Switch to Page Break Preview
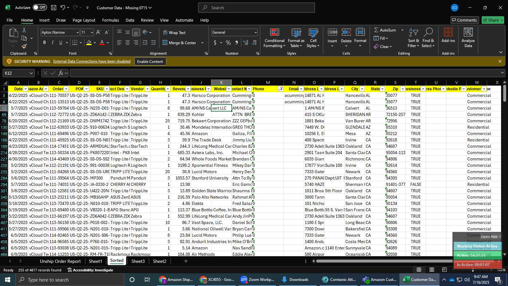This screenshot has height=286, width=508. click(x=444, y=270)
